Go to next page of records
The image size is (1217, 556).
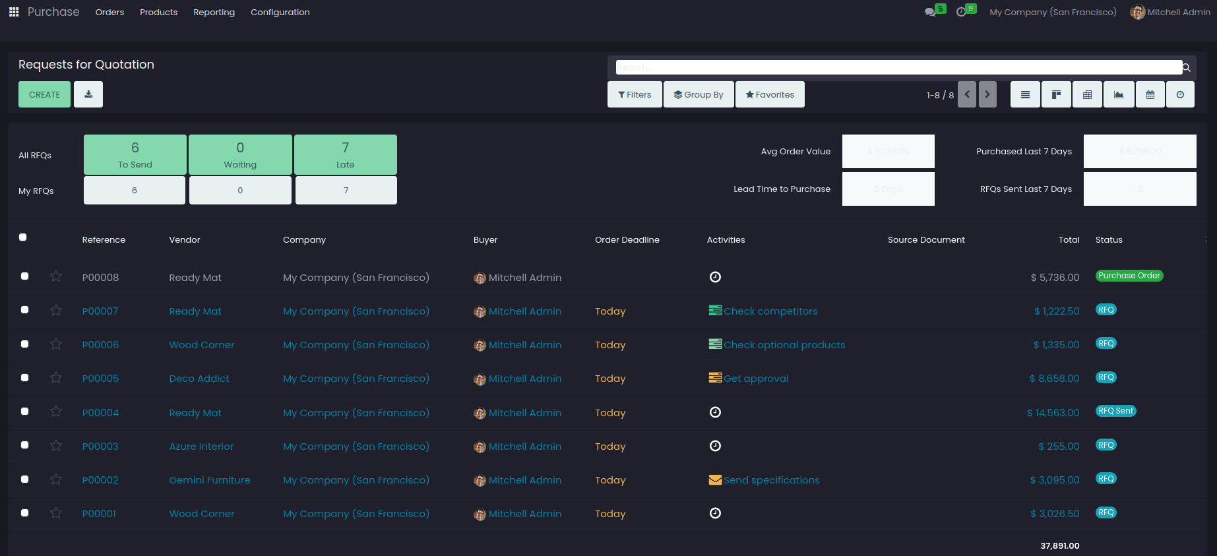(x=987, y=94)
